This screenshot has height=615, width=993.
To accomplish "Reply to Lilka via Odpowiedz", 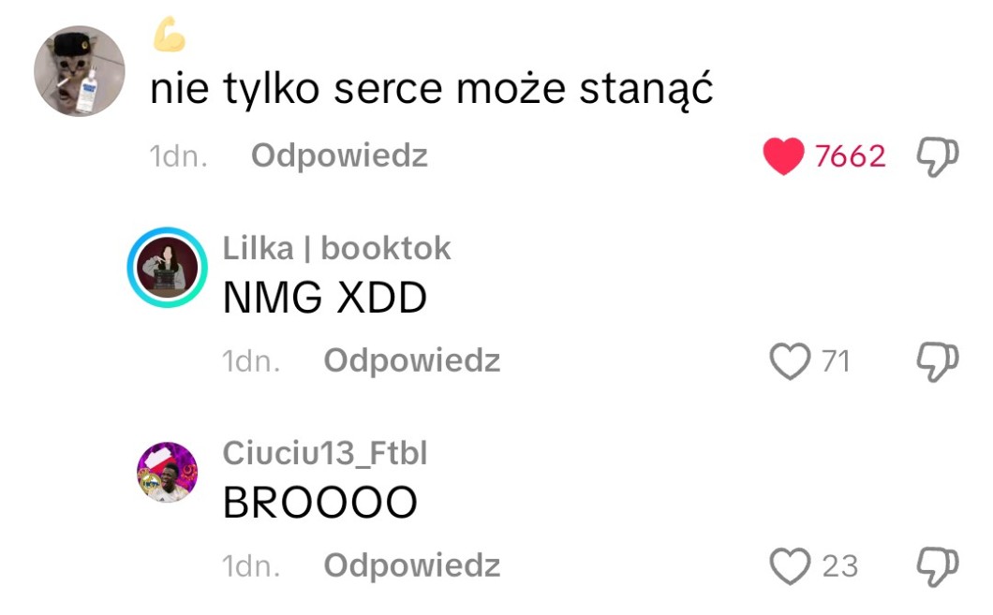I will tap(412, 360).
